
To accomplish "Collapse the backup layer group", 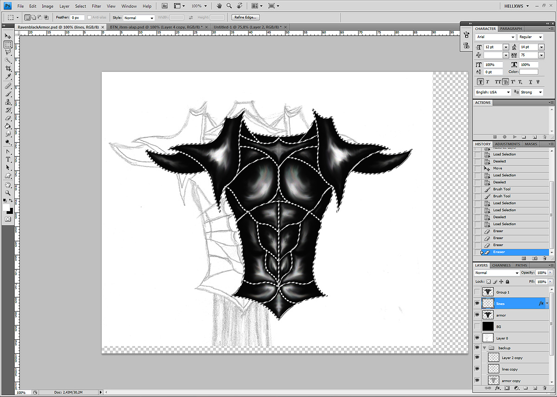I will [485, 348].
